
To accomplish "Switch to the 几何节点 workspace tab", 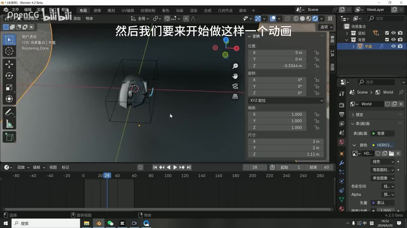I will [x=225, y=10].
